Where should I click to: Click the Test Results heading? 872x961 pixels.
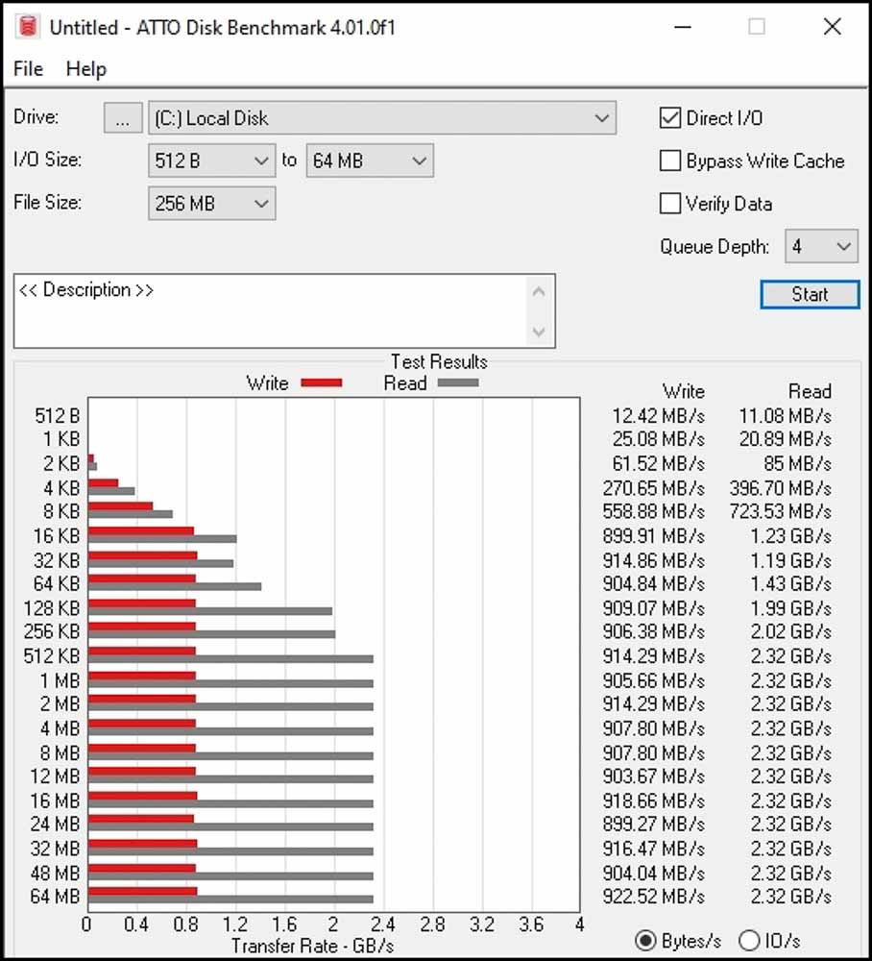439,361
